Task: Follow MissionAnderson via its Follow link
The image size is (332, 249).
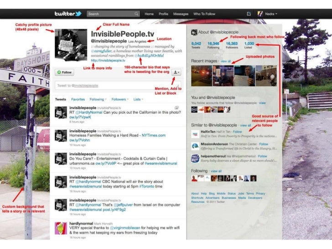Action: [x=264, y=144]
